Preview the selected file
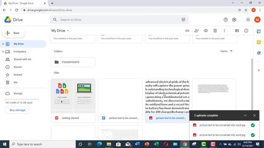 pyautogui.click(x=206, y=31)
